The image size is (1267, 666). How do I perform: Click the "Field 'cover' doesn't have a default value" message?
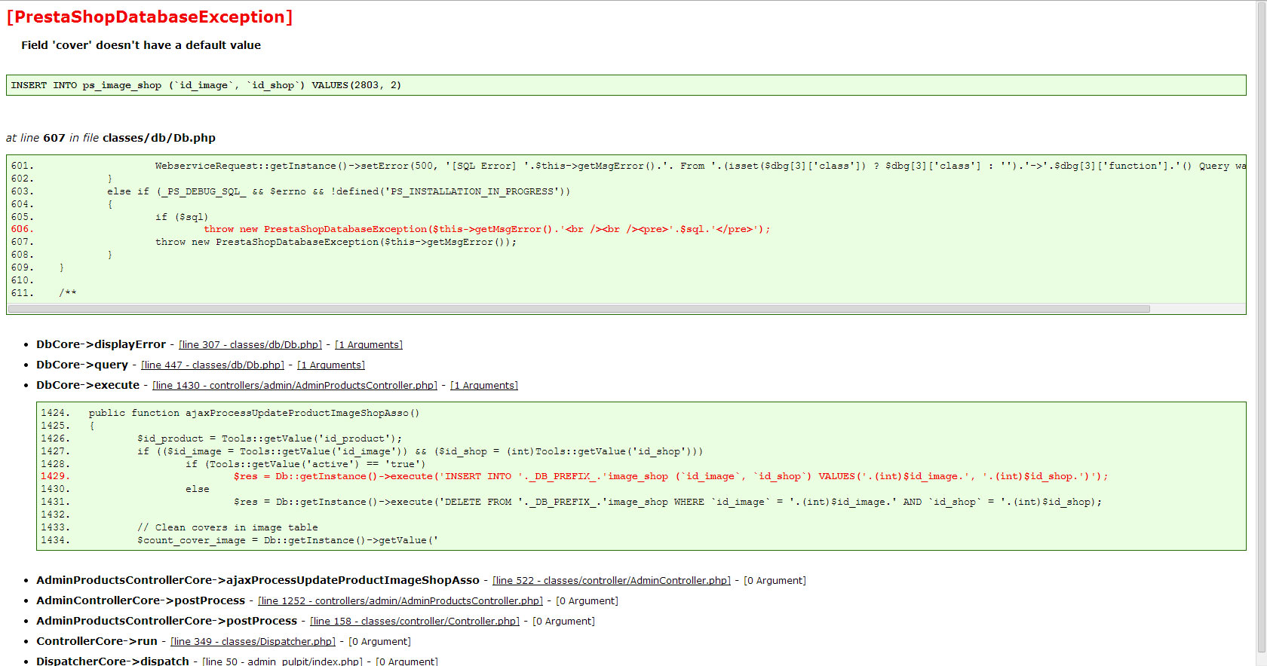[x=141, y=45]
